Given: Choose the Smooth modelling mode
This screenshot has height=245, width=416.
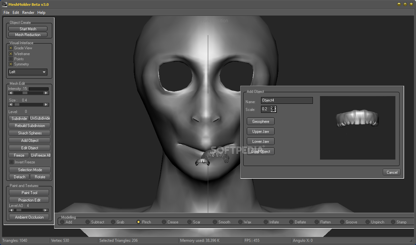Looking at the screenshot, I should pos(215,222).
